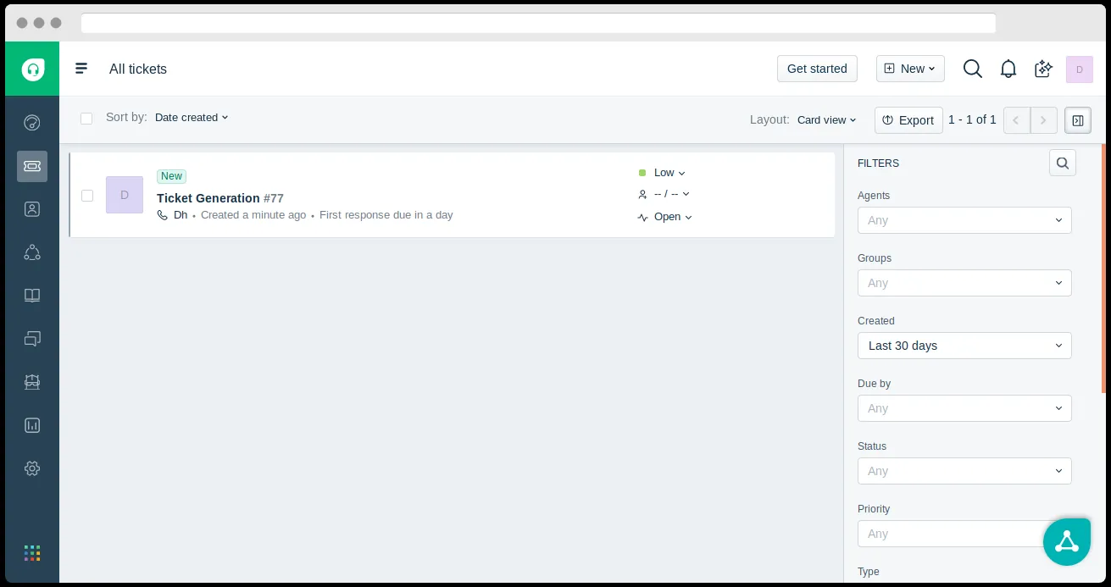The image size is (1111, 587).
Task: Search filters with the magnifier button
Action: pyautogui.click(x=1063, y=163)
